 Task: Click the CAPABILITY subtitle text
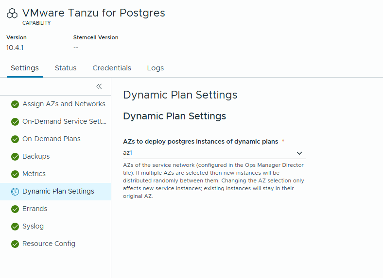36,23
